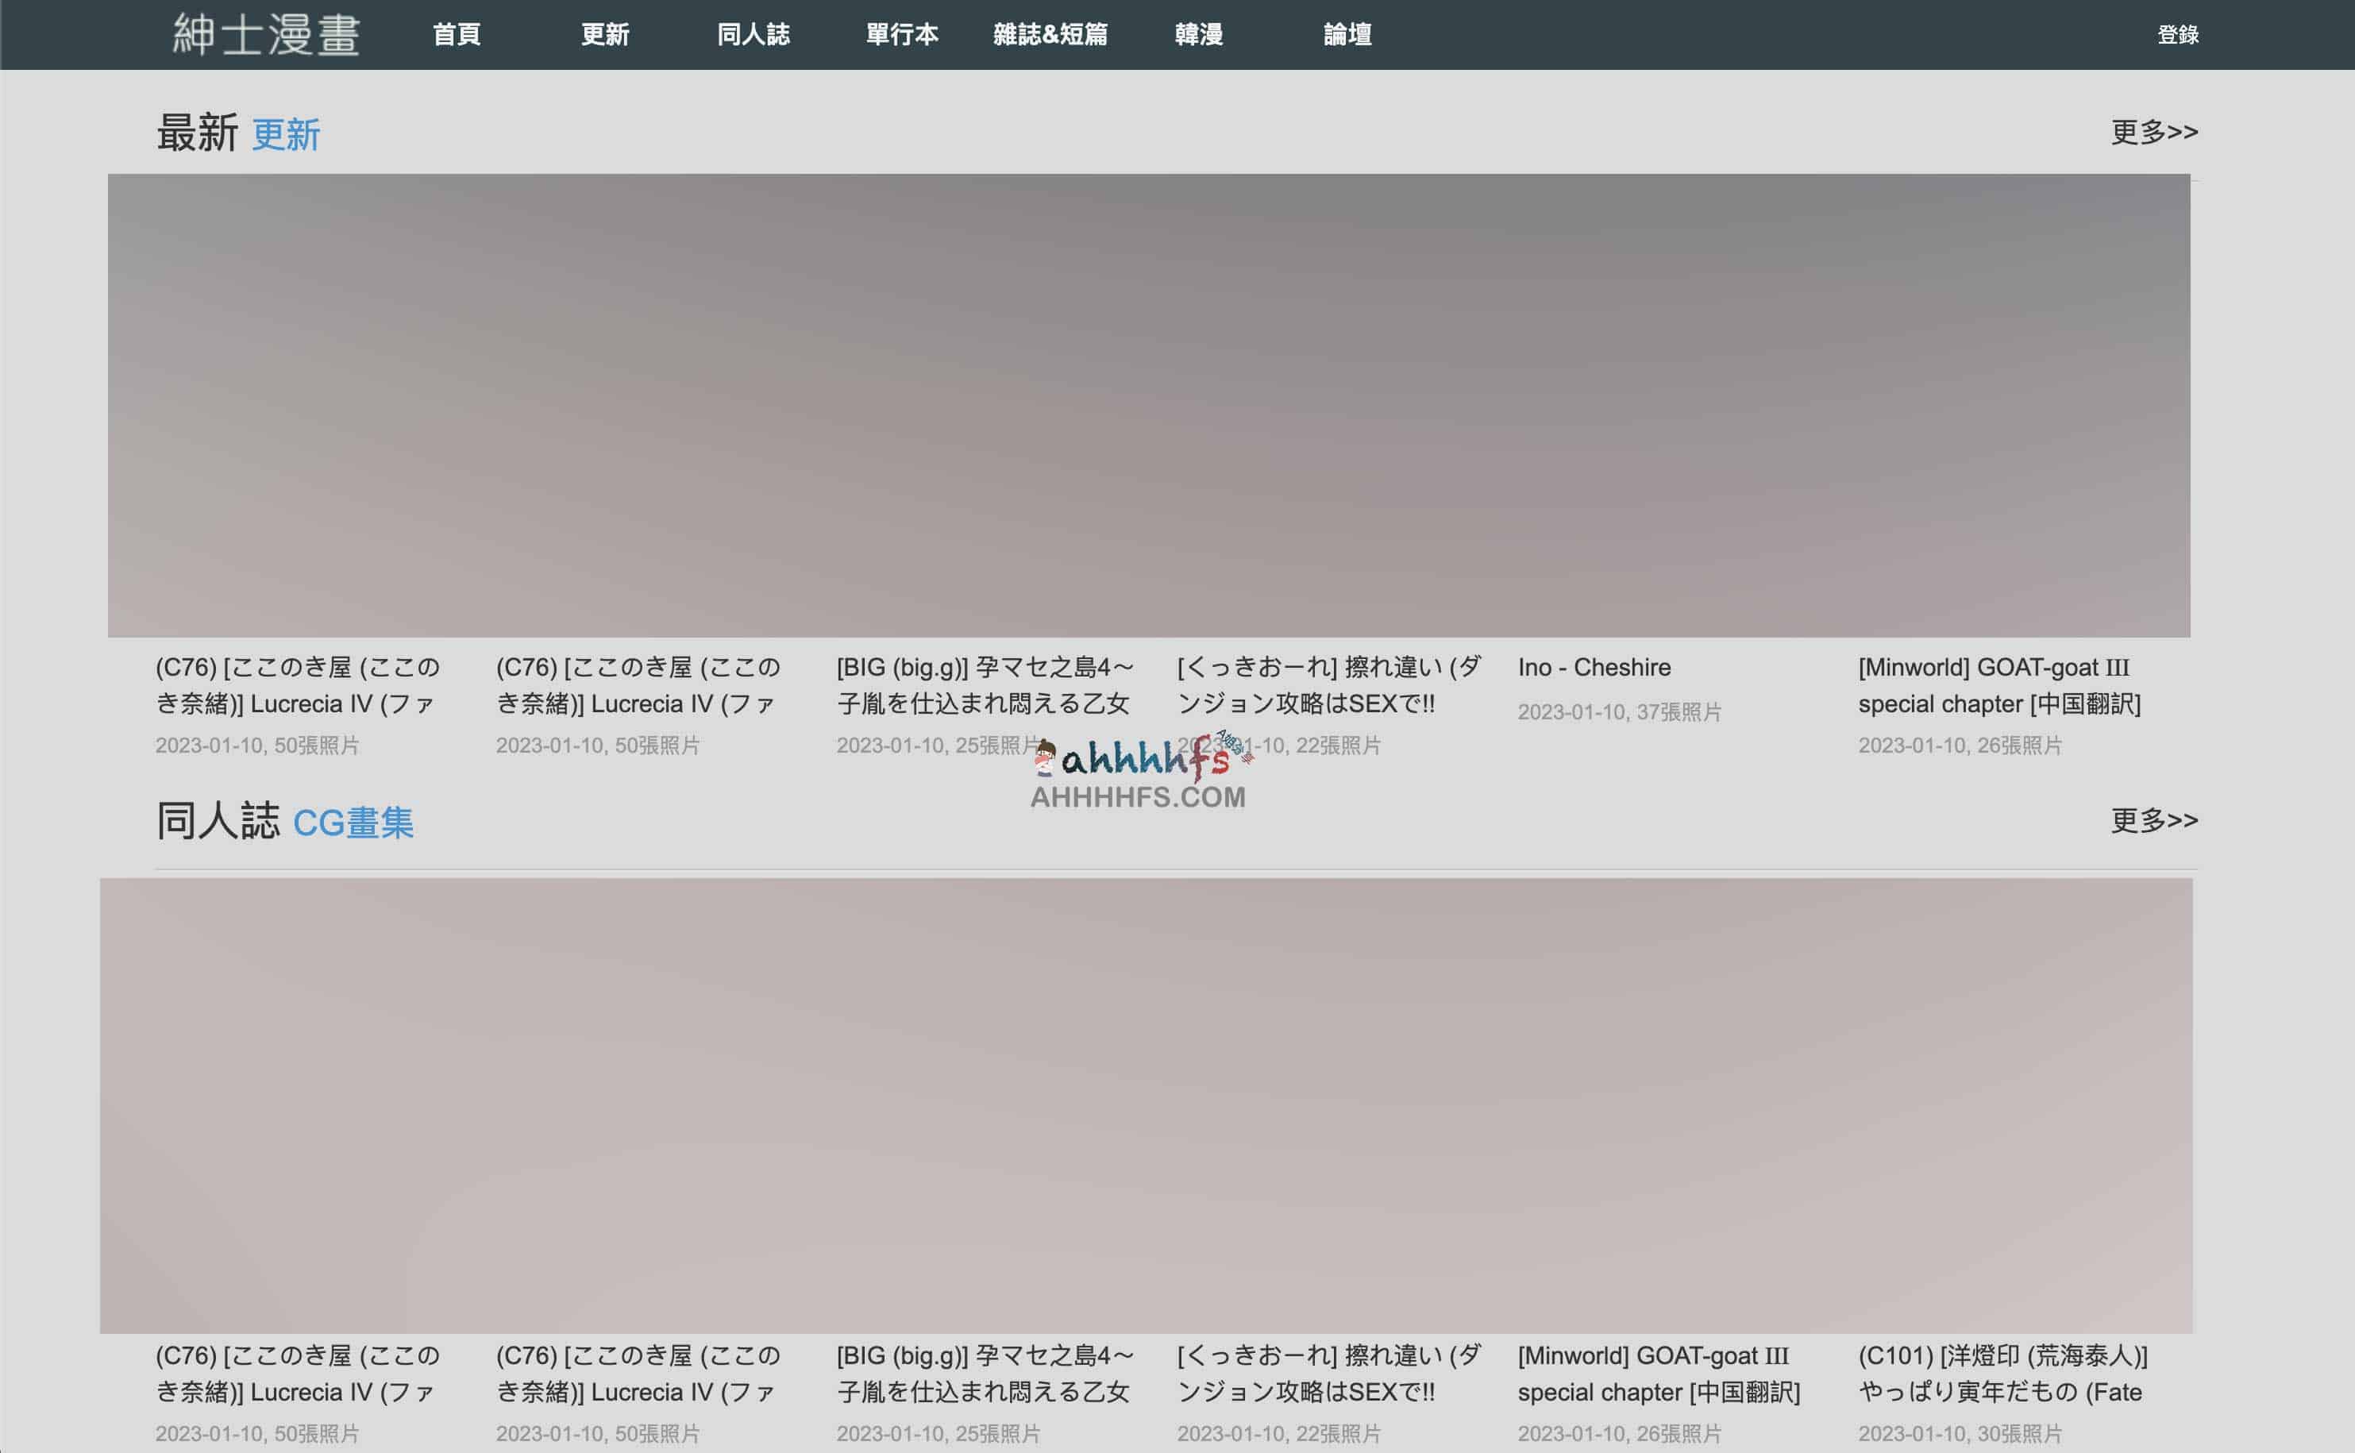2355x1453 pixels.
Task: Click the 登錄 login link
Action: coord(2177,35)
